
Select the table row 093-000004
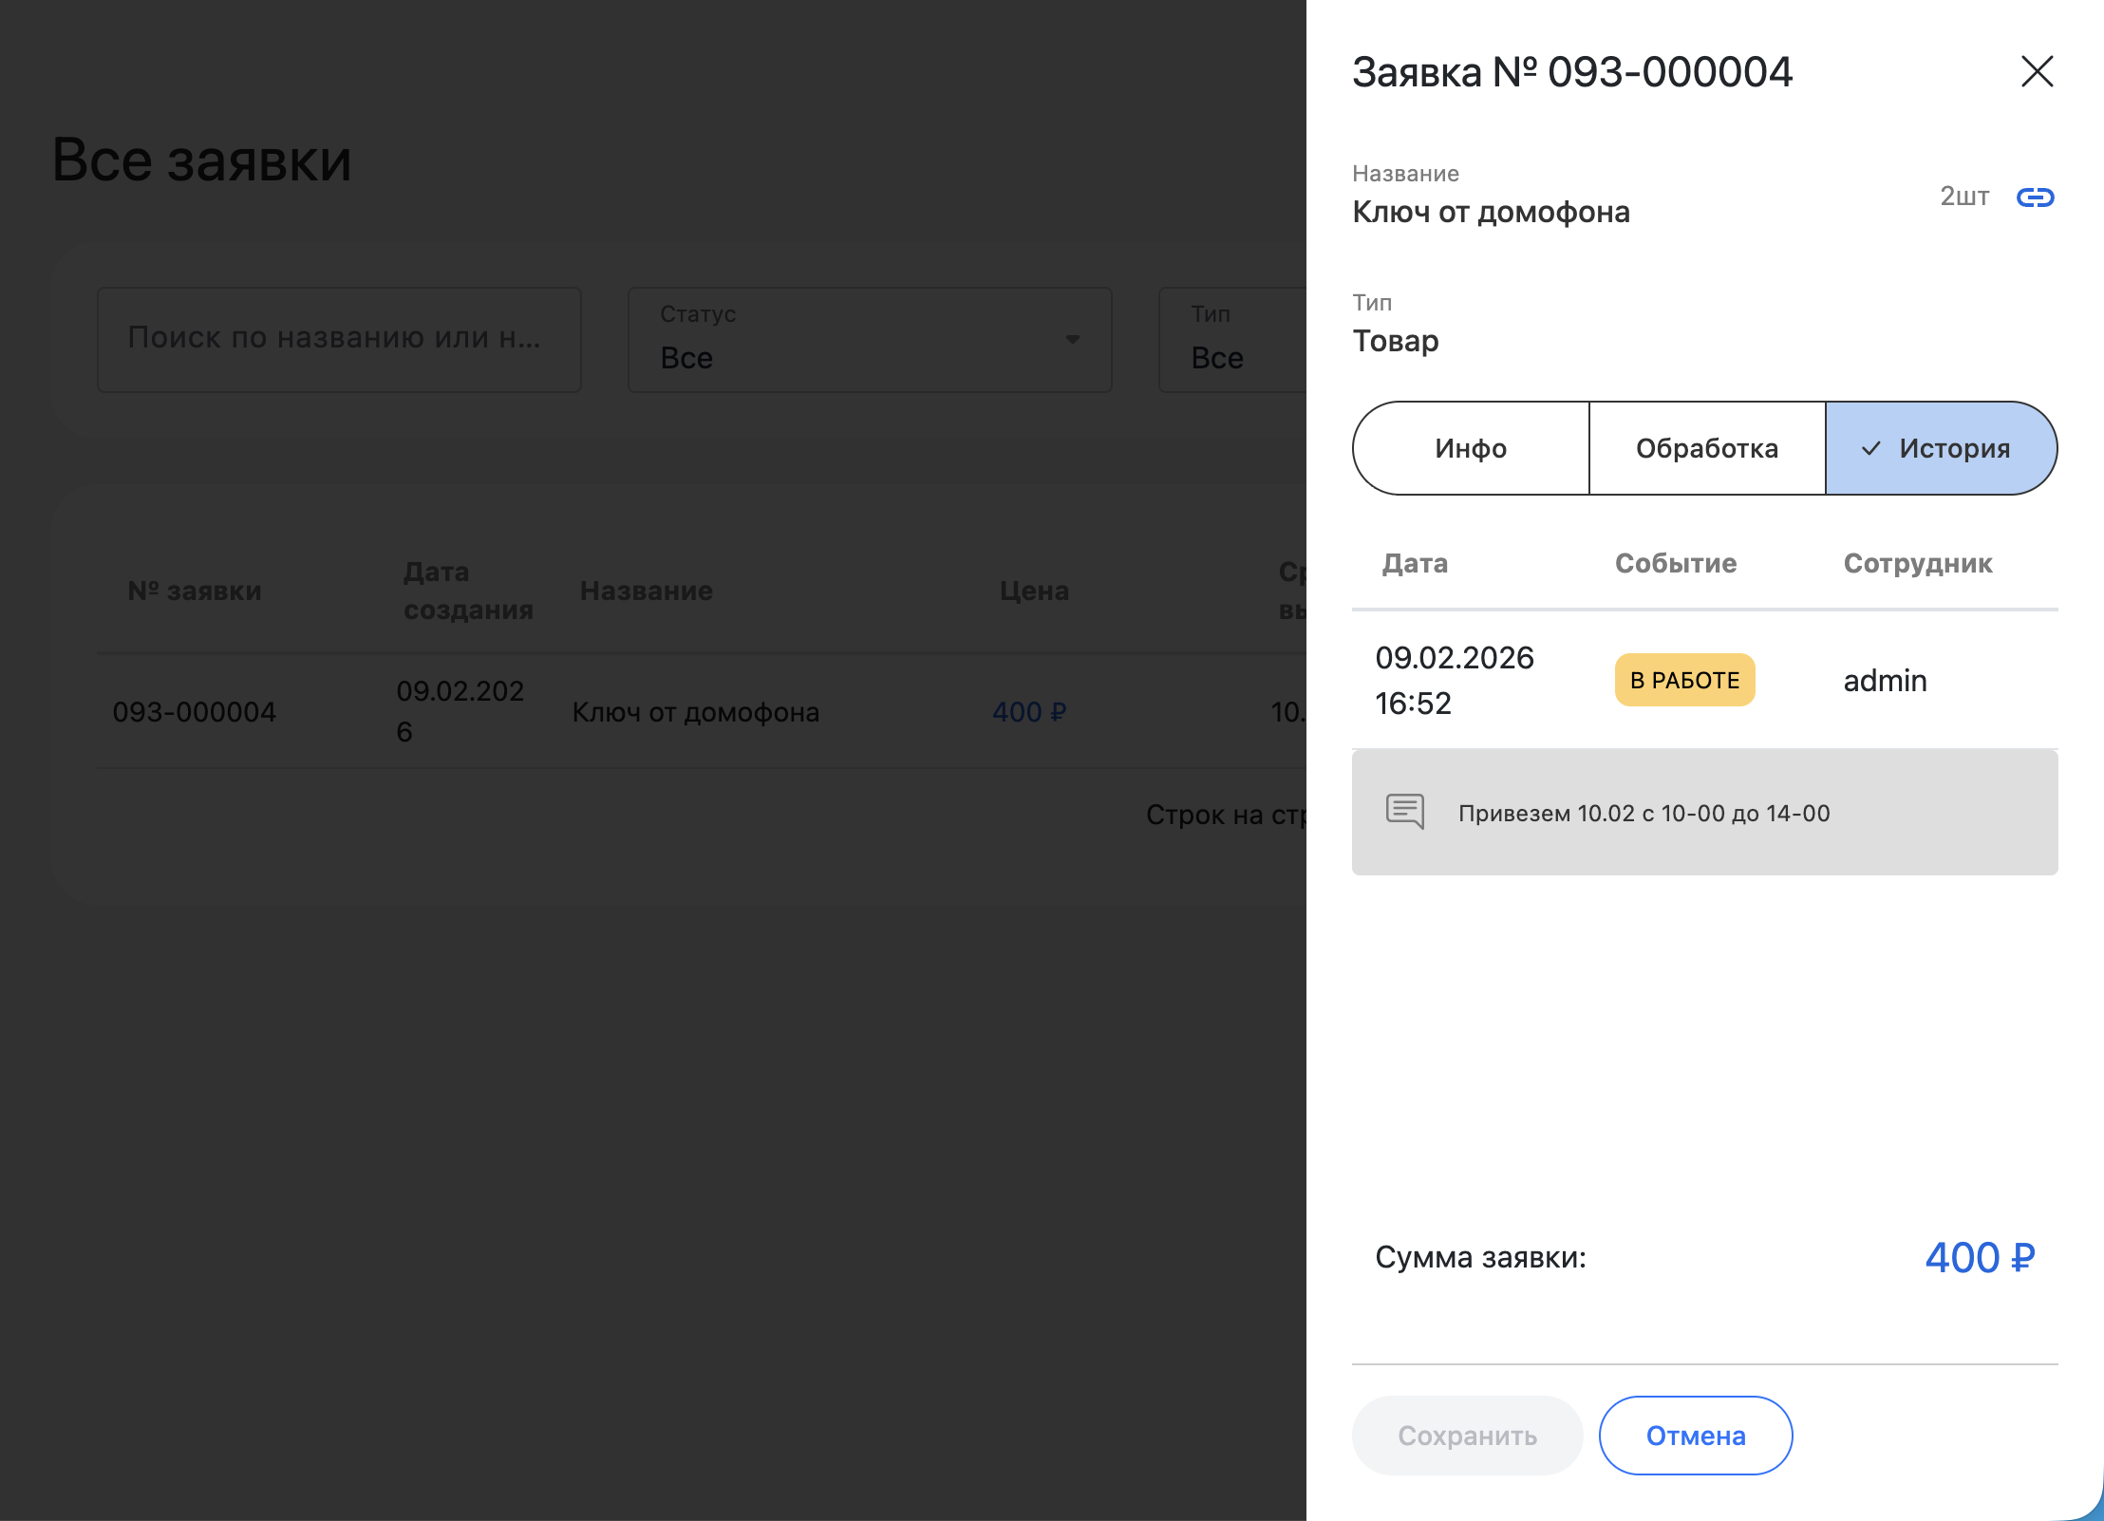pyautogui.click(x=195, y=712)
